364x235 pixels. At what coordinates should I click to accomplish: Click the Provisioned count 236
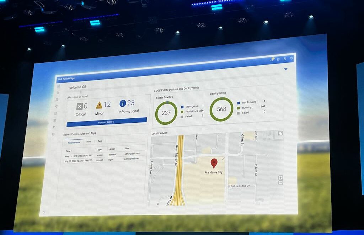coord(201,111)
